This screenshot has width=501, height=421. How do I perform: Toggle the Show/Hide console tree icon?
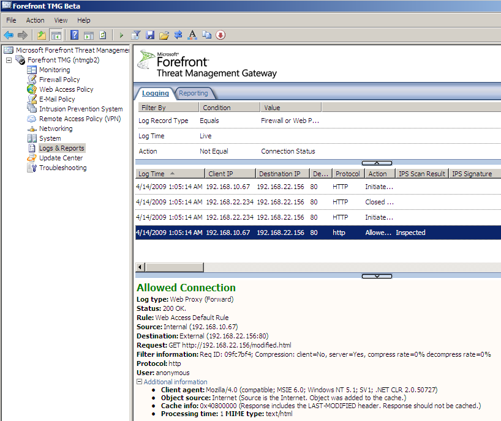[x=56, y=35]
